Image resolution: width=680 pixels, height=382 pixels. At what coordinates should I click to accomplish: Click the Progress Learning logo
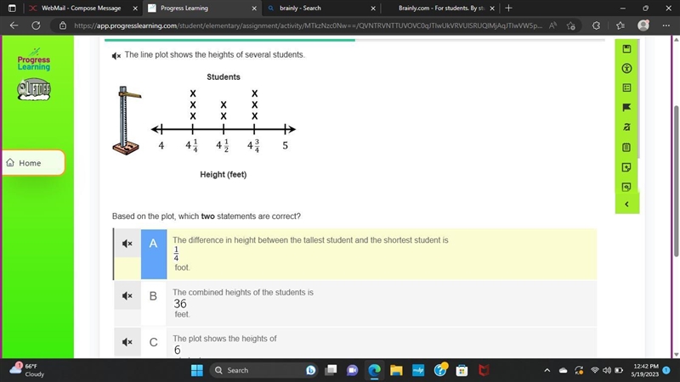coord(34,60)
